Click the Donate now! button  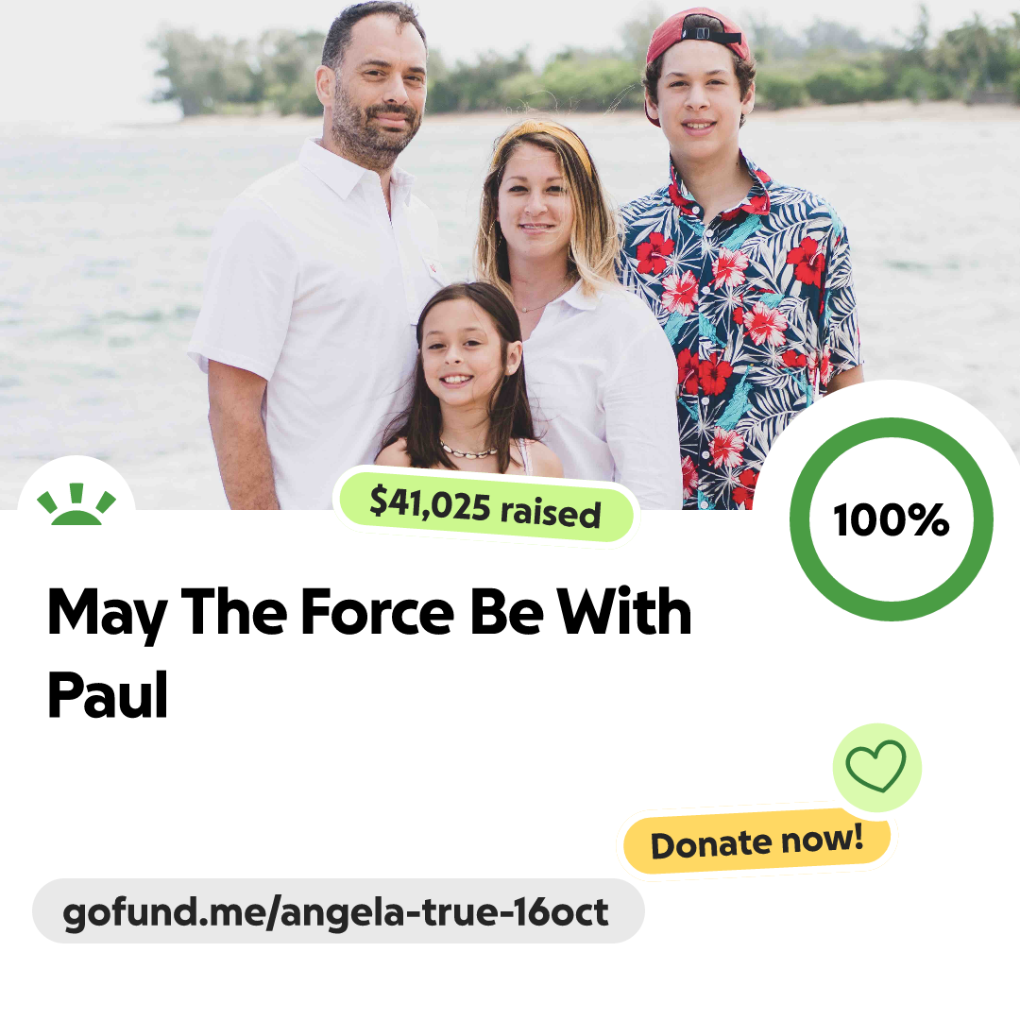click(x=756, y=841)
